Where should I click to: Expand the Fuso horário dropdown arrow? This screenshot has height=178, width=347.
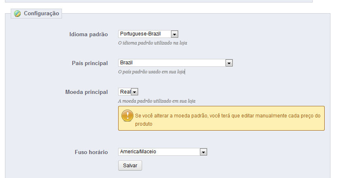pos(203,152)
